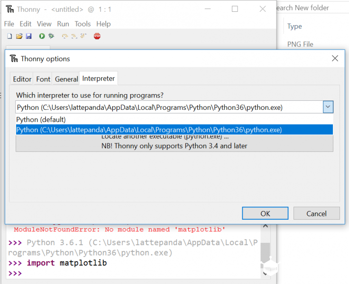Click the PNG File entry in Explorer
The width and height of the screenshot is (349, 284).
click(300, 44)
